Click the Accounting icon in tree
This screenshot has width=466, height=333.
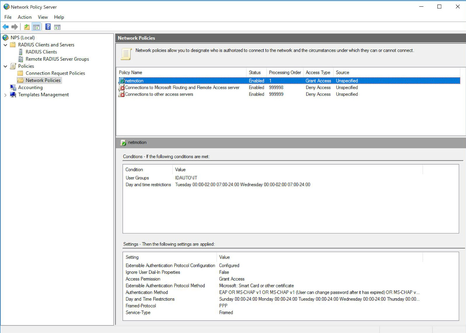click(x=13, y=87)
